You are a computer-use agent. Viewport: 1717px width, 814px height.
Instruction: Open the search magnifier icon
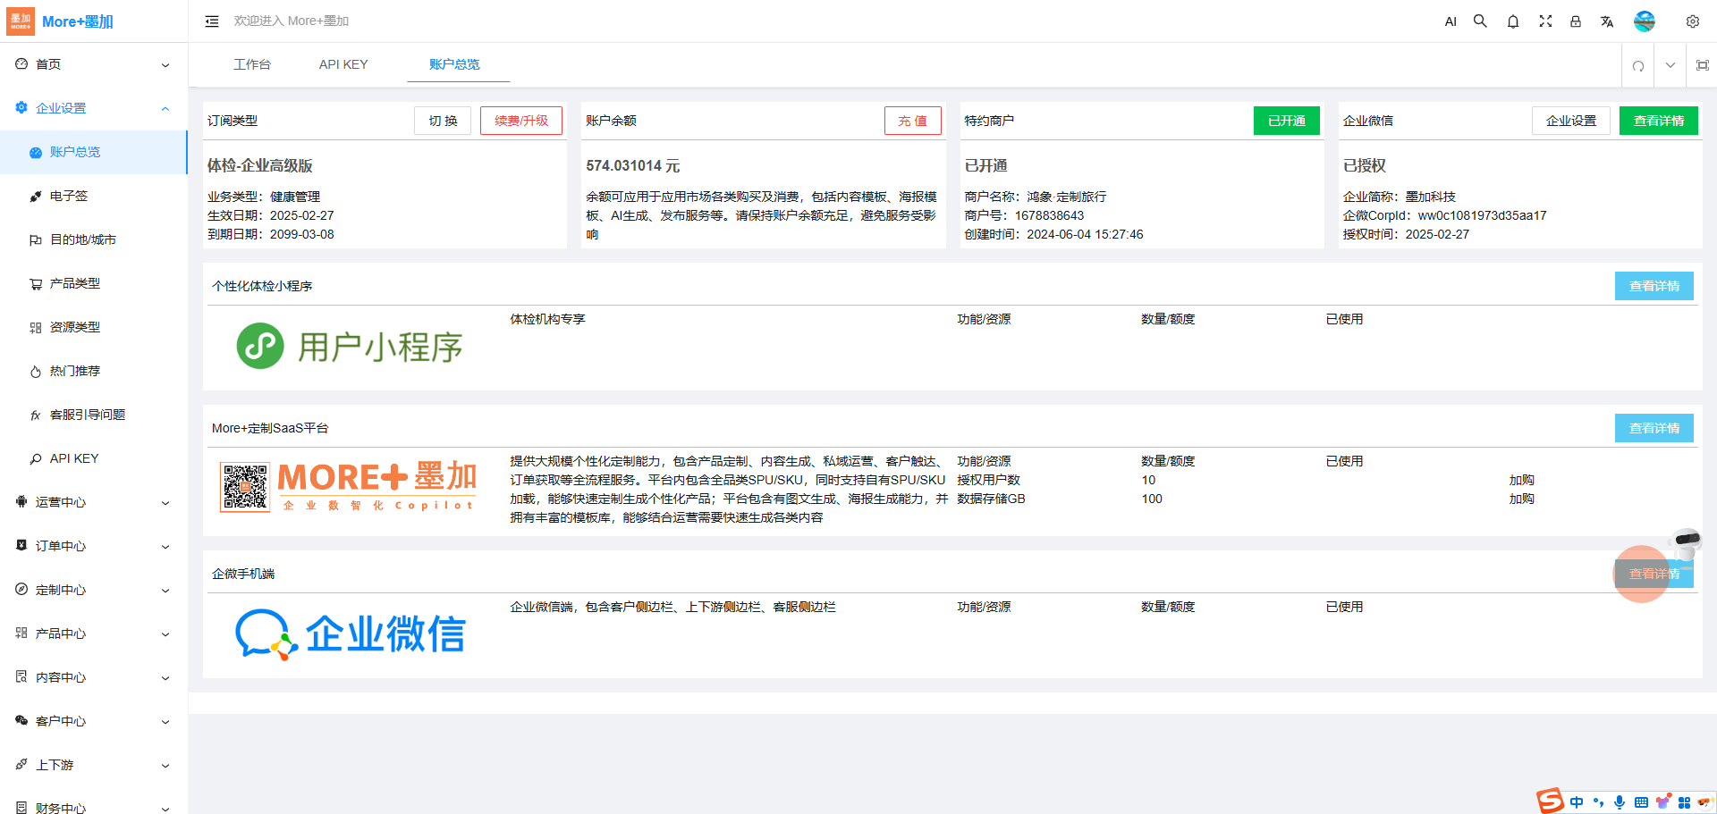[1480, 21]
